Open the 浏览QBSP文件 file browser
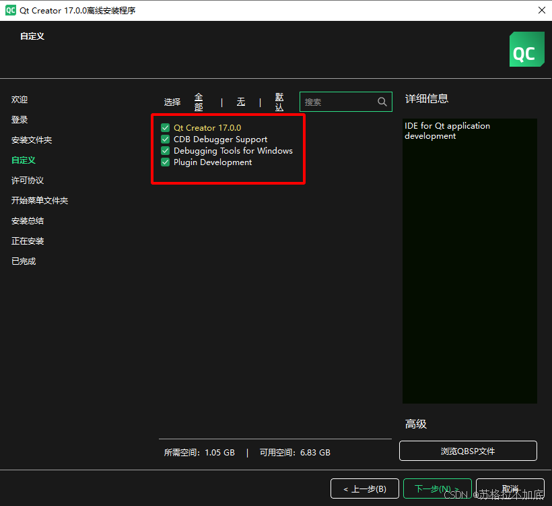 coord(468,450)
